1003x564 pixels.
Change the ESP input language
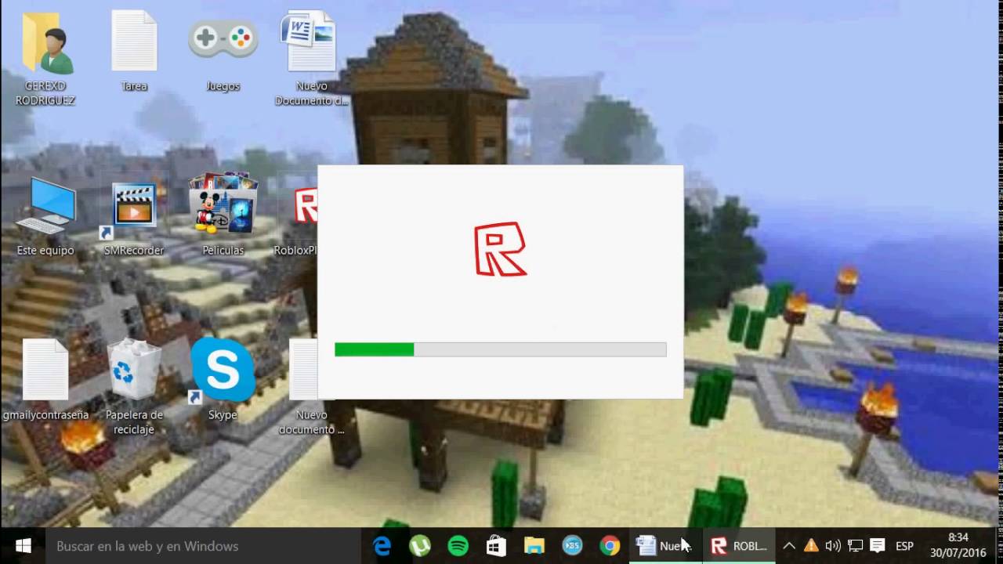(x=904, y=546)
